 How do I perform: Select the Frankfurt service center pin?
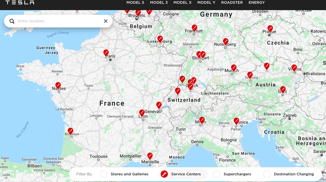point(195,28)
